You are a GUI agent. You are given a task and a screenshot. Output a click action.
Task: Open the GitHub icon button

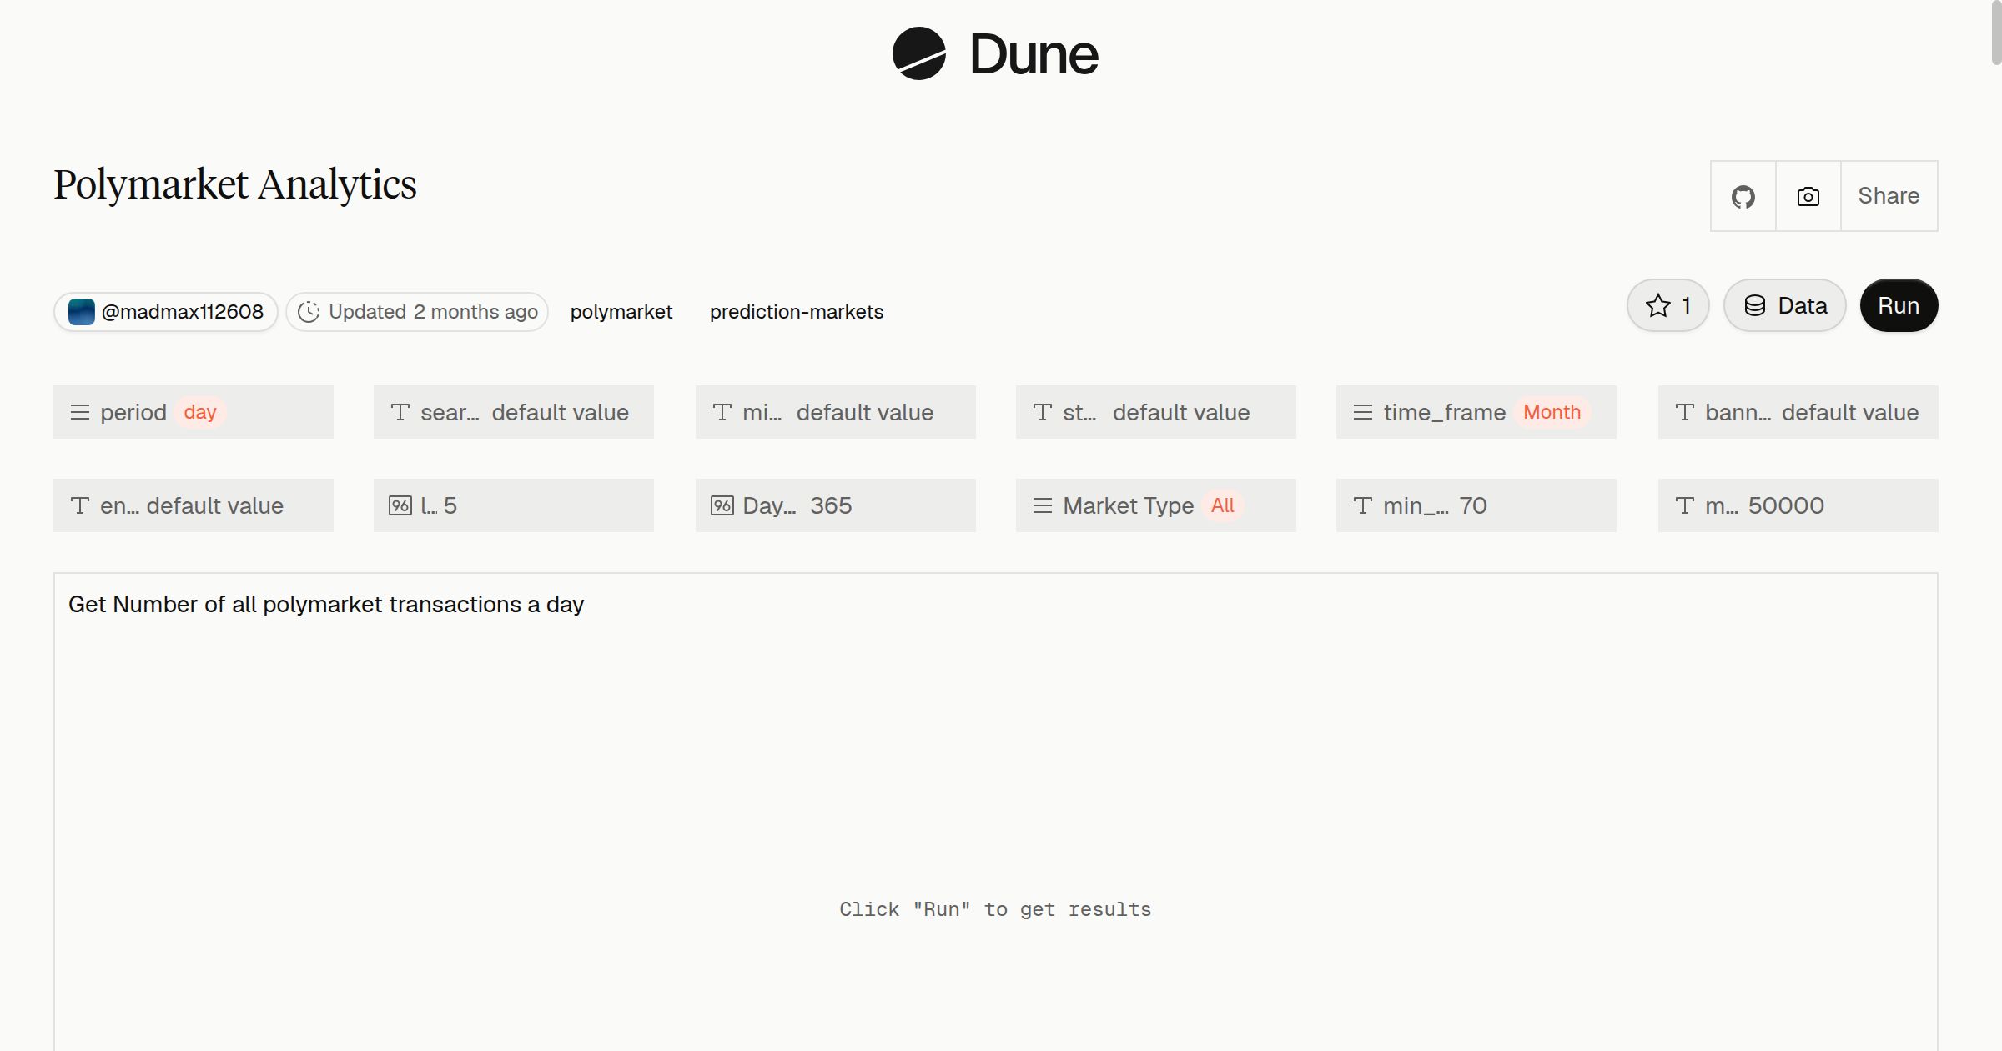(1743, 196)
